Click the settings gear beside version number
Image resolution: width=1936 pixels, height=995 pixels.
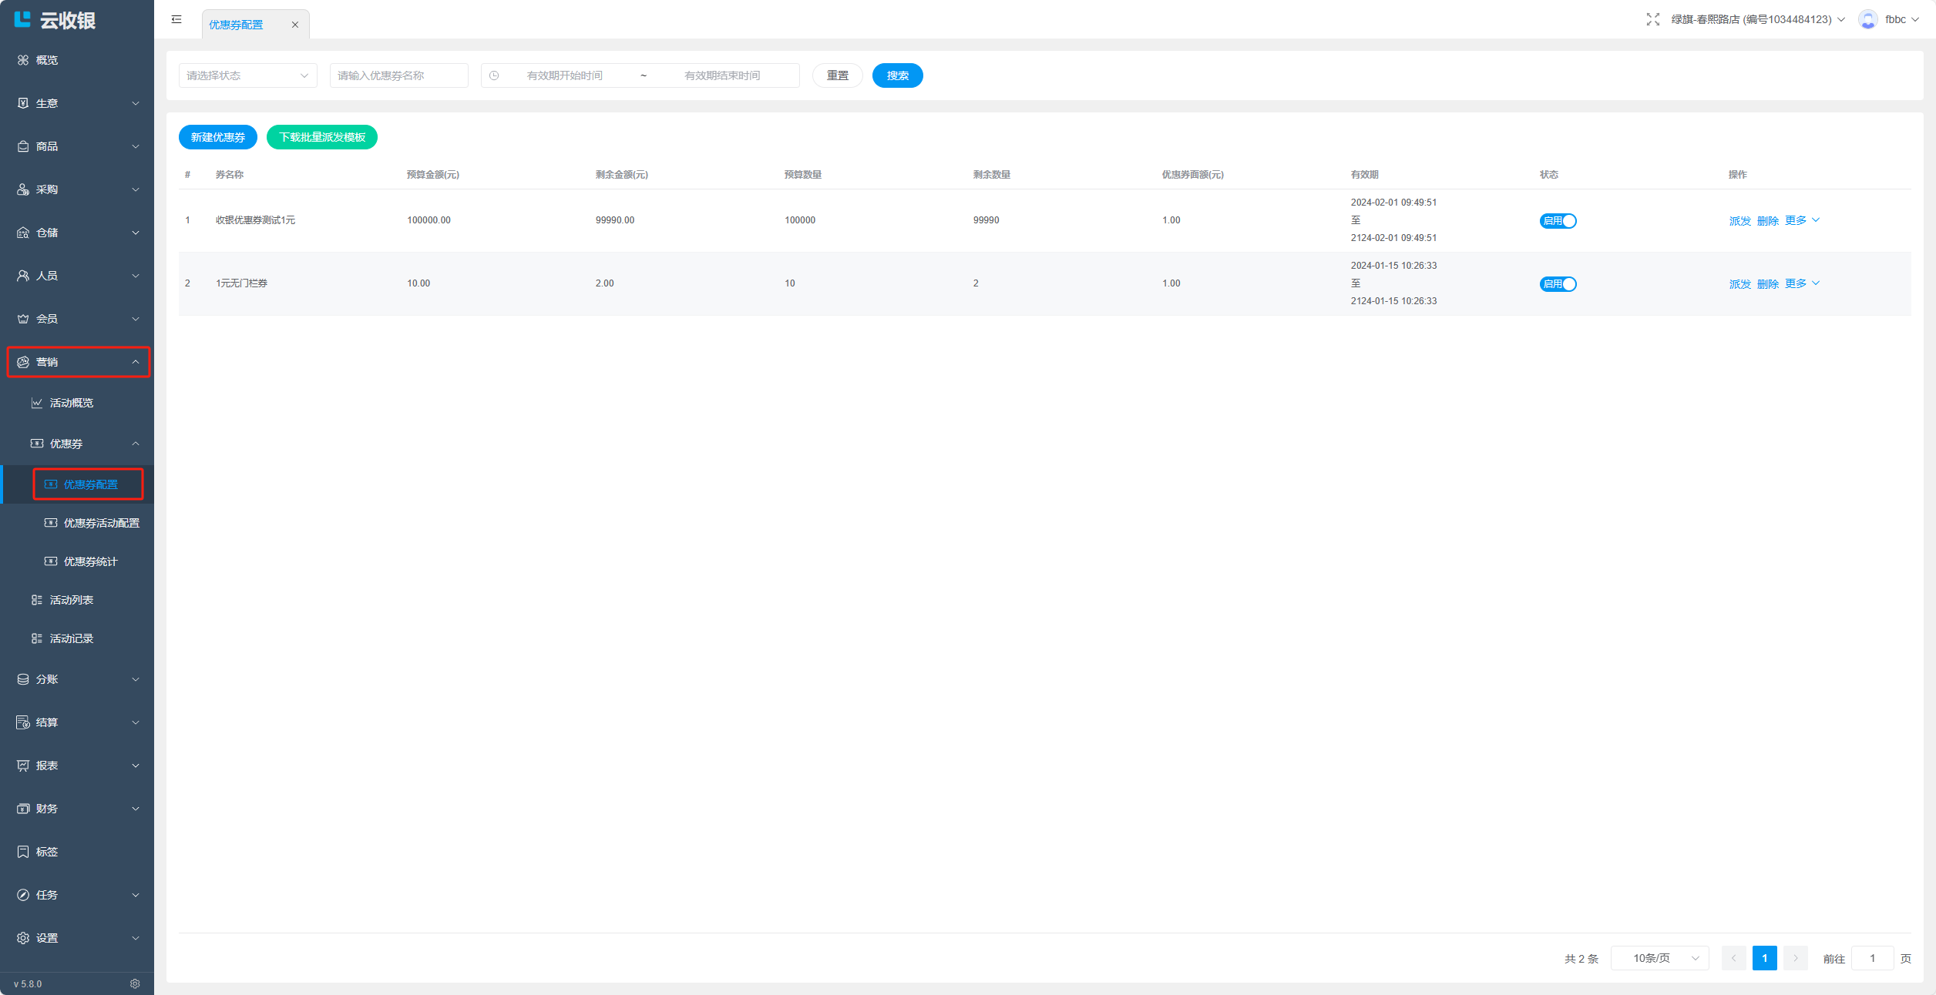[x=135, y=983]
